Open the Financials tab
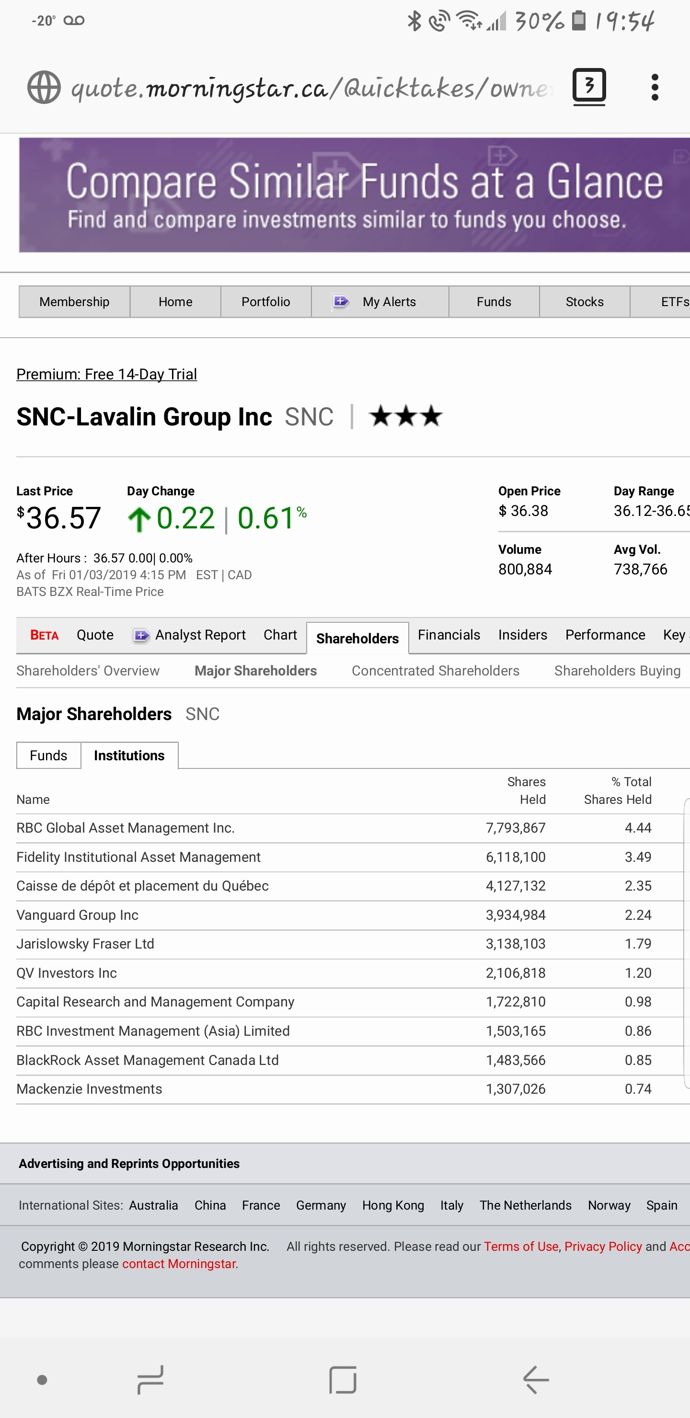Viewport: 690px width, 1418px height. (x=449, y=635)
